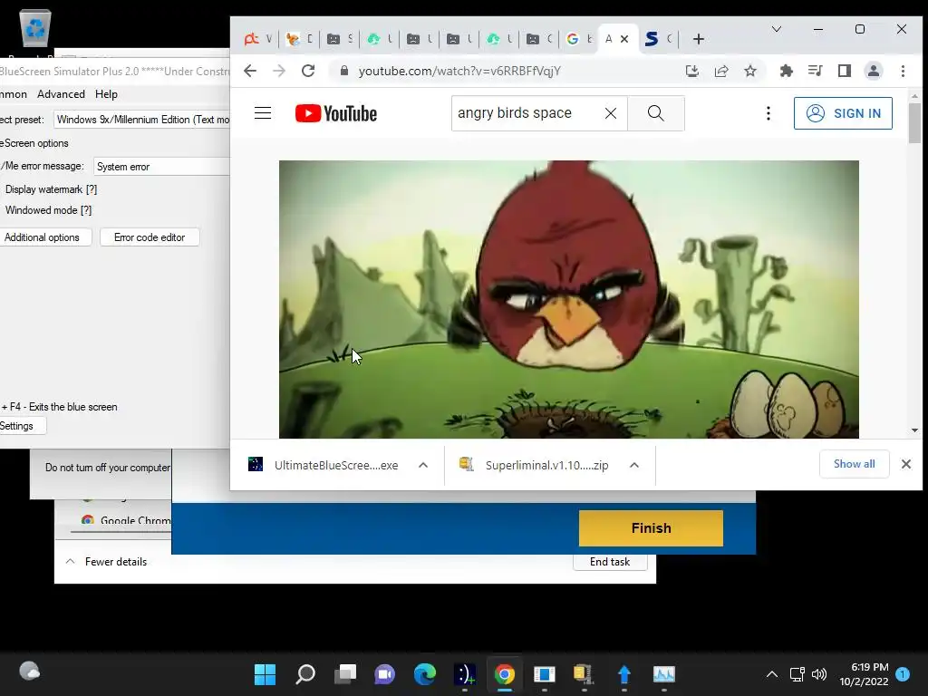Click the Chrome page vertical scrollbar
This screenshot has height=696, width=928.
[x=915, y=123]
